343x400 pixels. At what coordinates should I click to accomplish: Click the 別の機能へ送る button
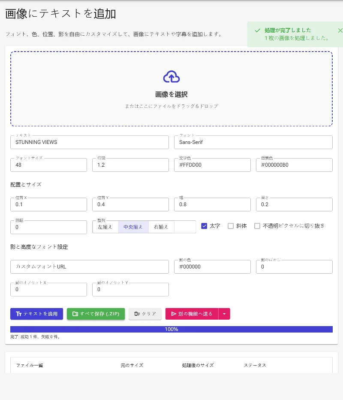click(192, 314)
